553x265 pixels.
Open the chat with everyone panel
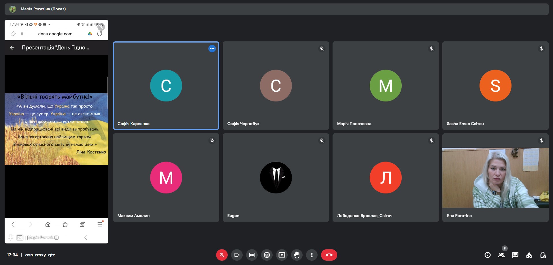point(515,255)
